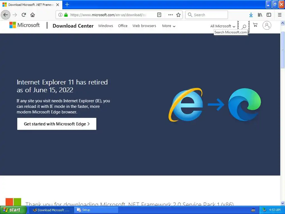
Task: Open the Download Center link
Action: tap(73, 26)
